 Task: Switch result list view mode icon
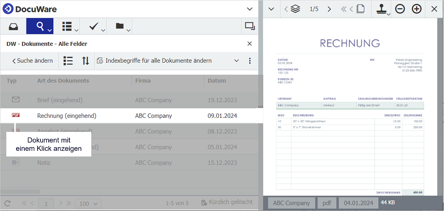click(x=68, y=61)
